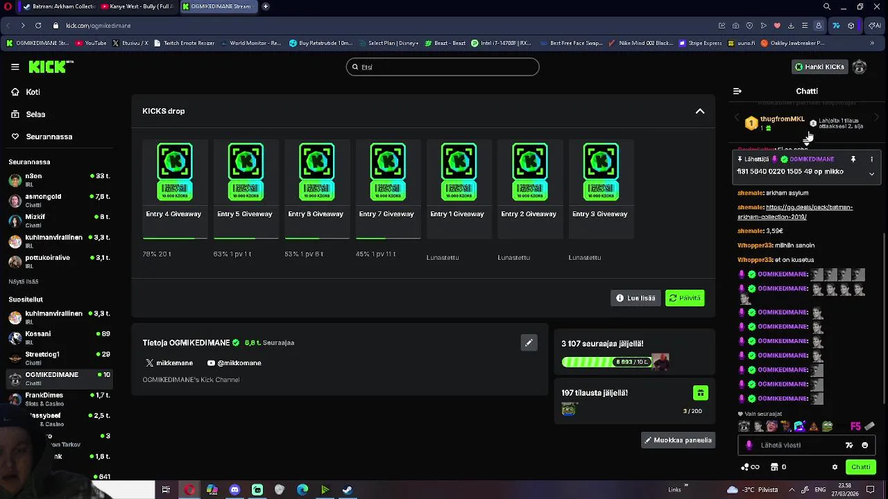Viewport: 888px width, 499px height.
Task: Click the follower goal progress bar
Action: coord(607,362)
